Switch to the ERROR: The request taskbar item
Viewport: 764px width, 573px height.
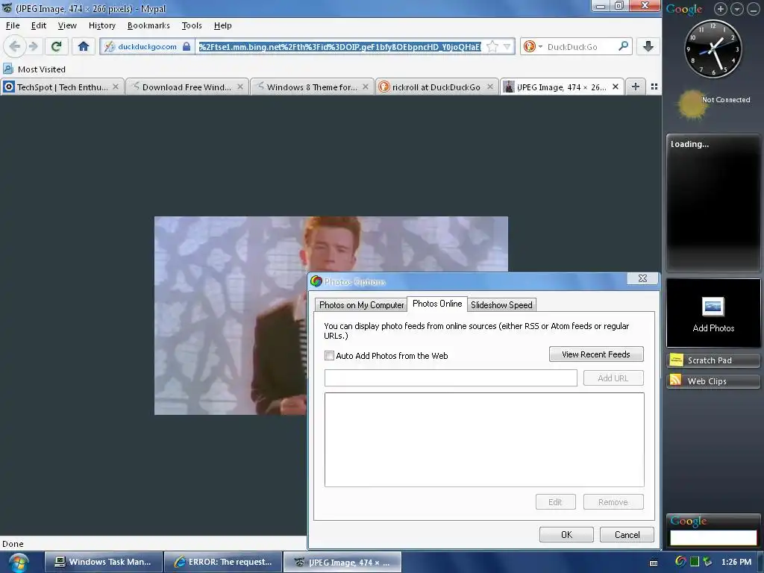(223, 563)
